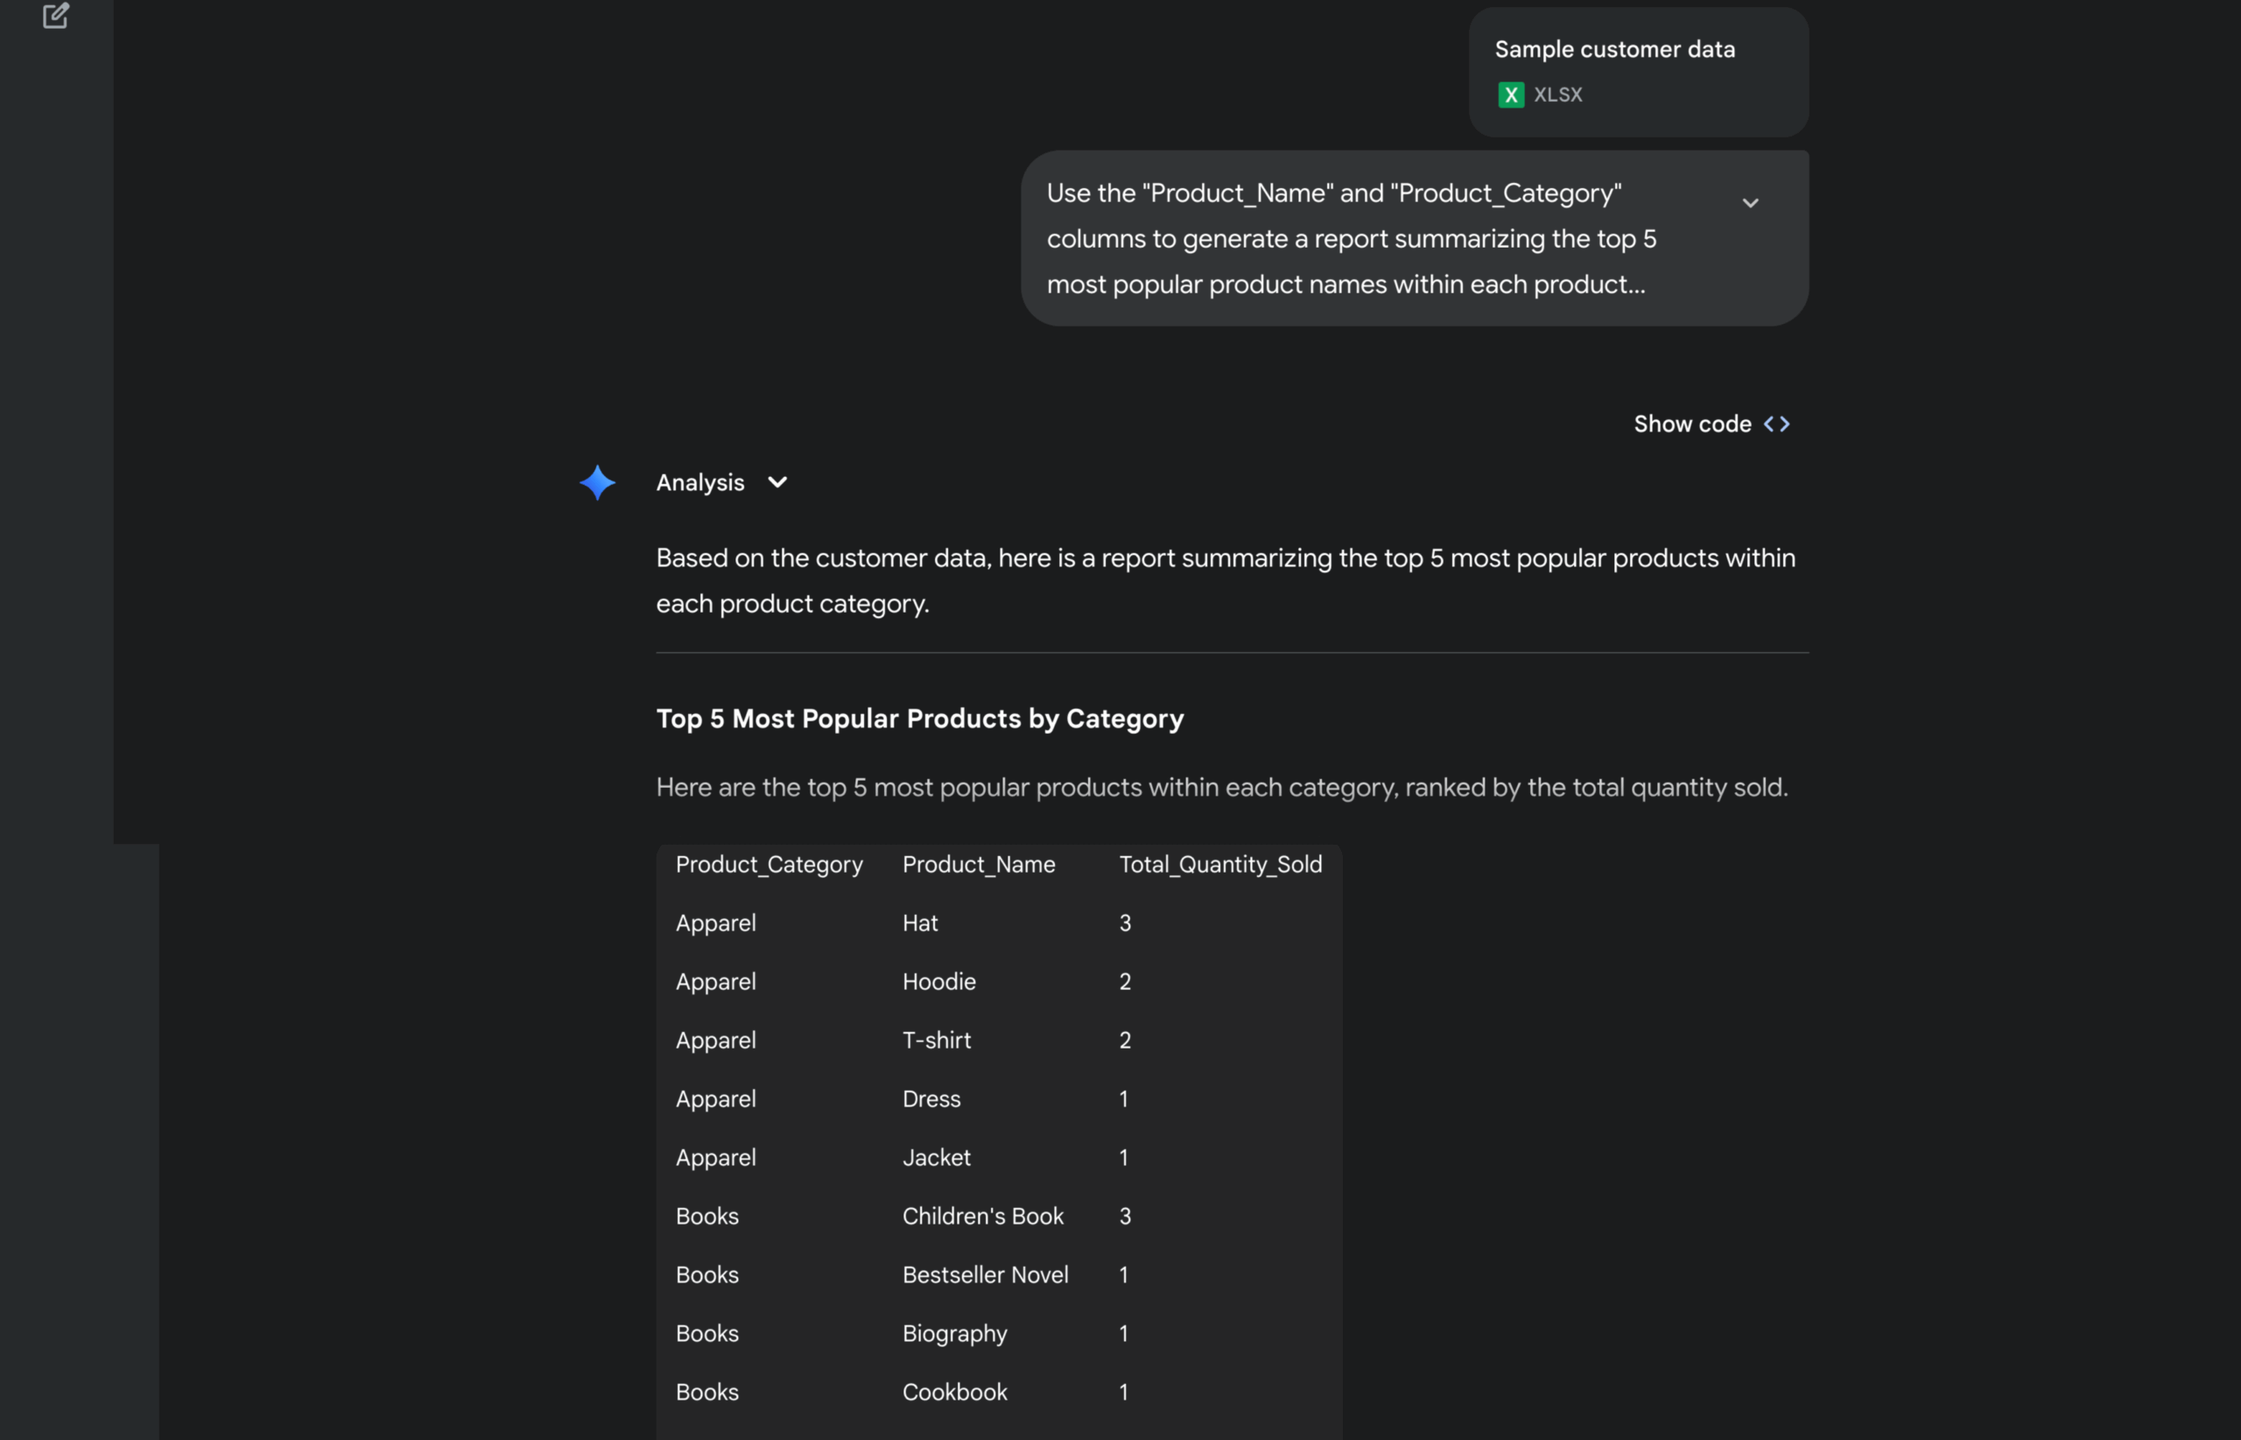Click the Show code link
Image resolution: width=2241 pixels, height=1440 pixels.
tap(1692, 424)
